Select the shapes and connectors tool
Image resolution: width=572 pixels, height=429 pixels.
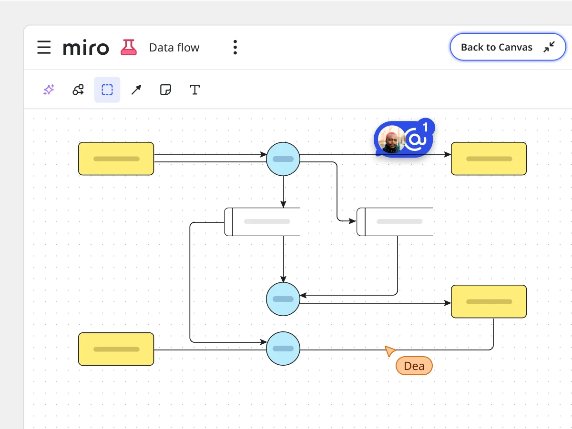point(78,90)
